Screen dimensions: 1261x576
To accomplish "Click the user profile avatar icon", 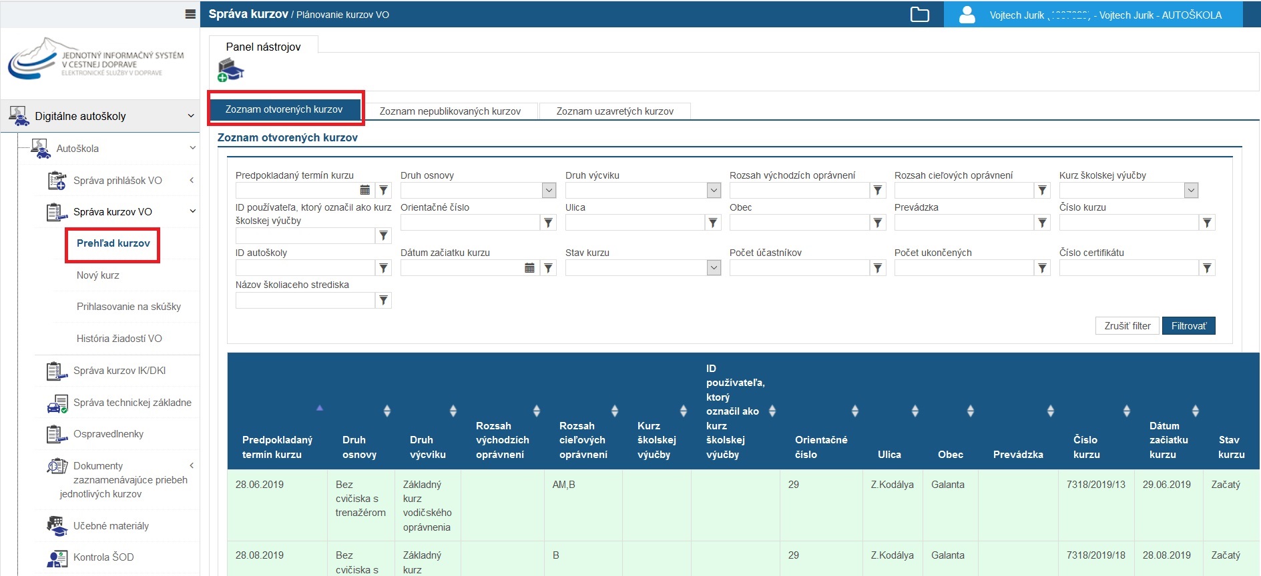I will tap(967, 15).
